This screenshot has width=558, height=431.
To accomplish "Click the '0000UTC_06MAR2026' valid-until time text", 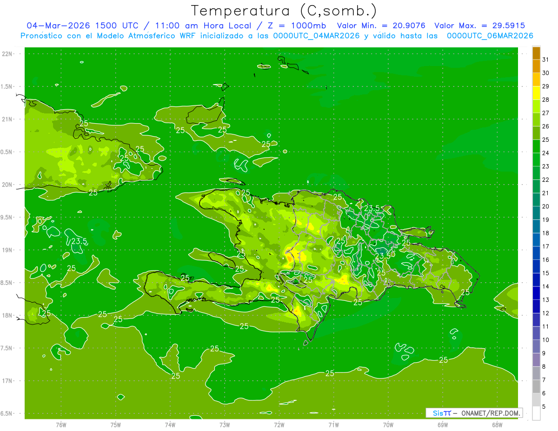I will tap(490, 35).
